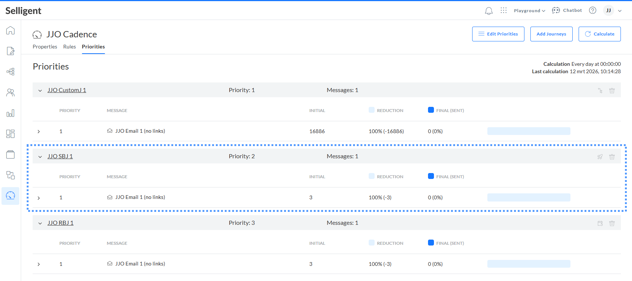Collapse the JJO CustomJ 1 section
632x281 pixels.
[x=40, y=91]
